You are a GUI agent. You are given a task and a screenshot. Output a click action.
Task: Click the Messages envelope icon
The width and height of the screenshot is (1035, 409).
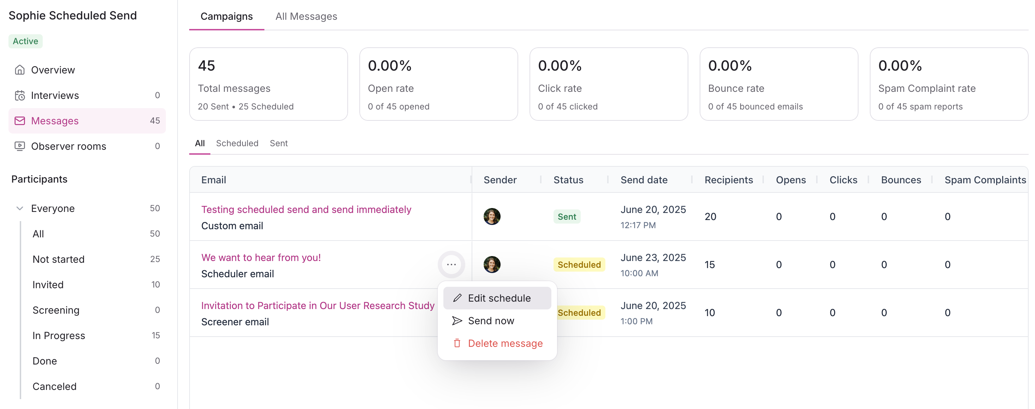tap(20, 121)
